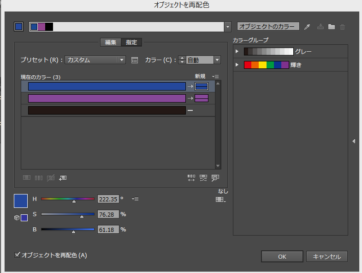Collapse the color group storage side arrow
The height and width of the screenshot is (273, 362).
click(x=354, y=141)
